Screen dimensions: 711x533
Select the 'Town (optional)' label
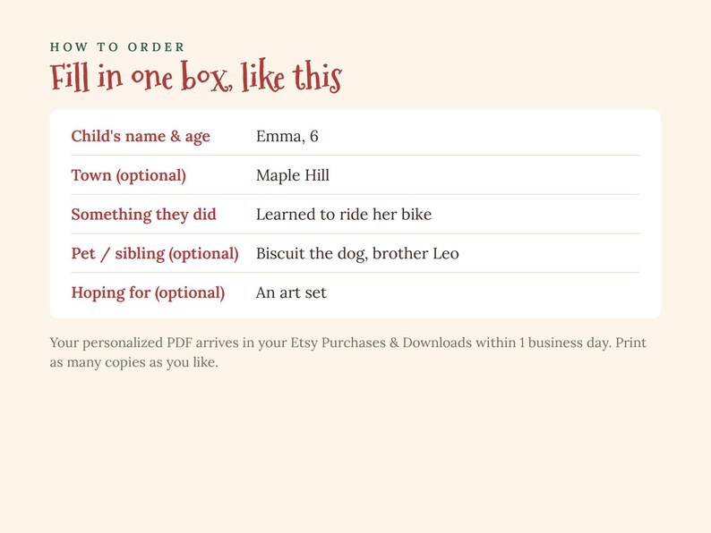point(129,175)
